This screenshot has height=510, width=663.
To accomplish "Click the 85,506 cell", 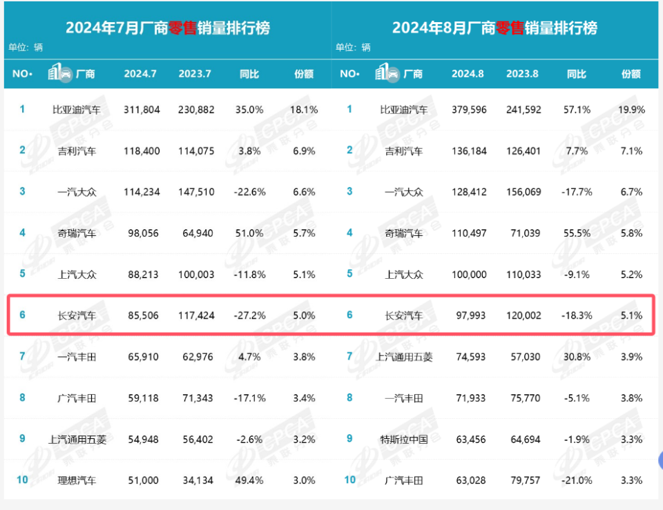I will coord(144,315).
